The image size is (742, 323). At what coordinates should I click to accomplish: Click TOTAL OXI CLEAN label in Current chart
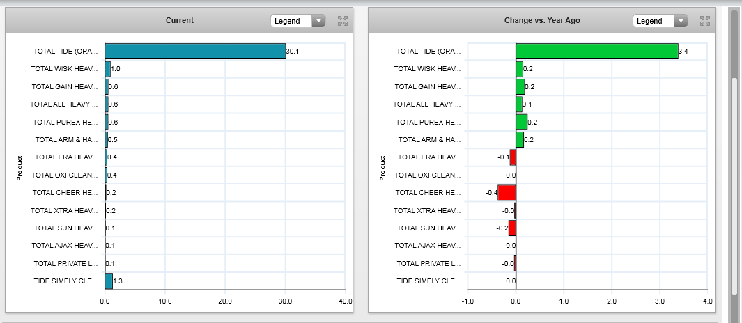click(65, 175)
